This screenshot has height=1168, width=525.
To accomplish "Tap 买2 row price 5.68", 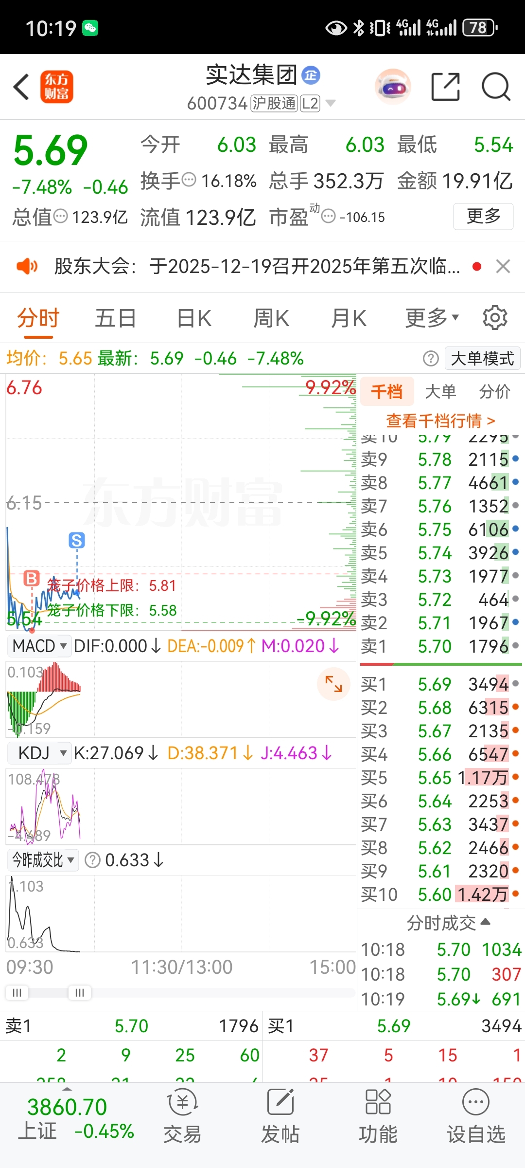I will point(435,708).
